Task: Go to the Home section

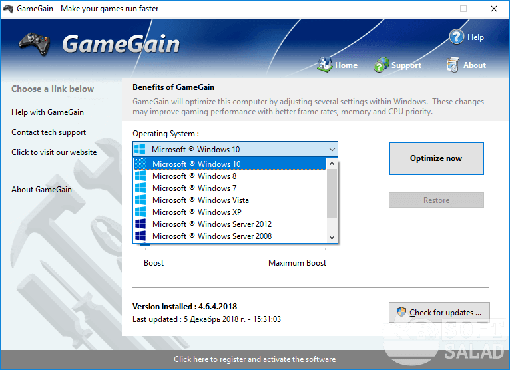Action: point(346,65)
